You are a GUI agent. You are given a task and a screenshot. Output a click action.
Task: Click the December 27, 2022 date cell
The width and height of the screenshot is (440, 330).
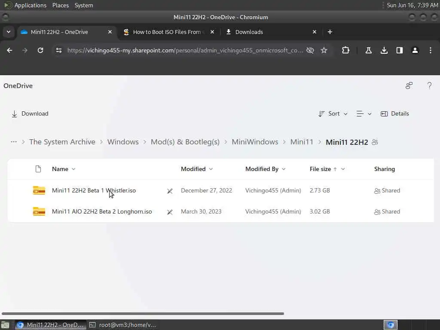pos(207,190)
